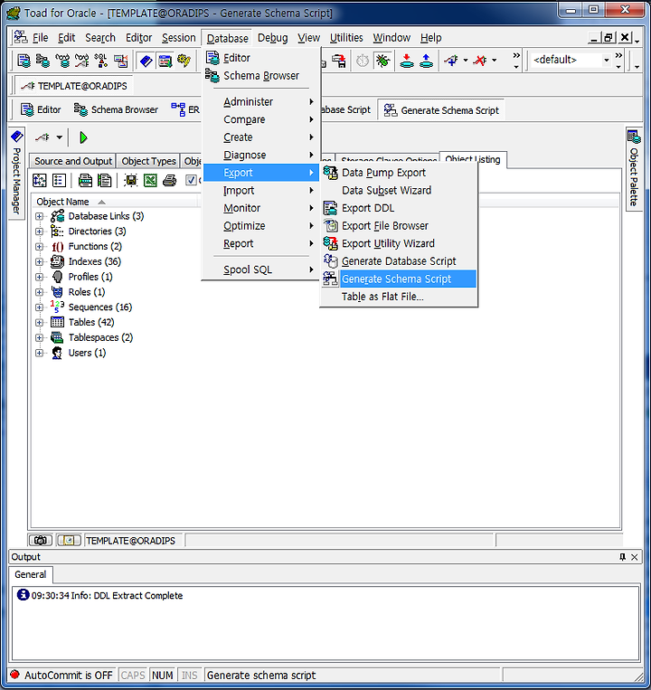Expand the Directories (3) node
Image resolution: width=651 pixels, height=690 pixels.
click(x=39, y=232)
